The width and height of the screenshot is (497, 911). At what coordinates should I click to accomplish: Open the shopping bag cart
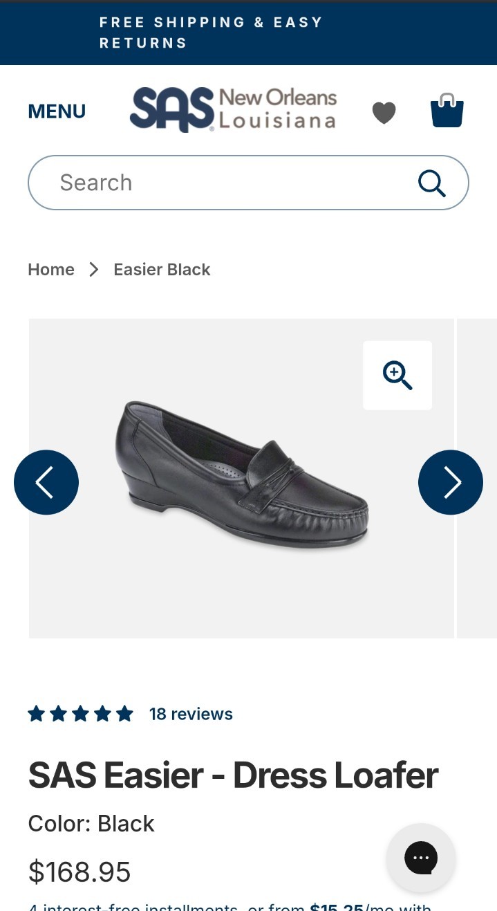447,111
